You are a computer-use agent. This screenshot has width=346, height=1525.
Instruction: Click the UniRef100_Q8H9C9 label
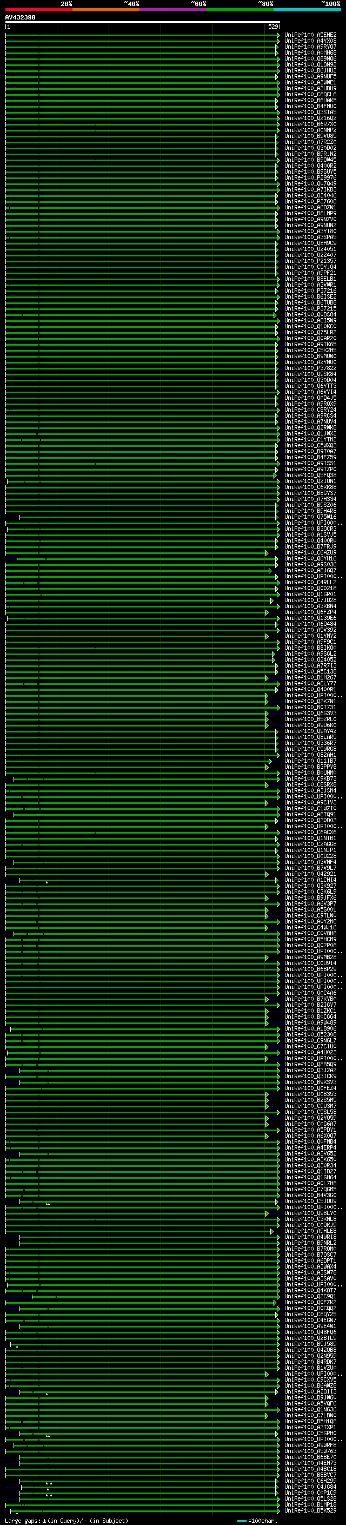coord(310,243)
